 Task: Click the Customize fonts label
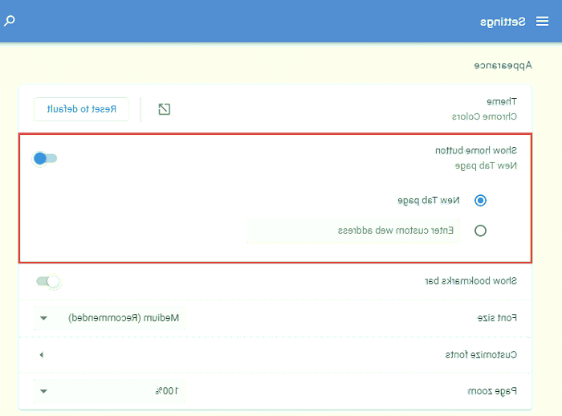tap(481, 354)
